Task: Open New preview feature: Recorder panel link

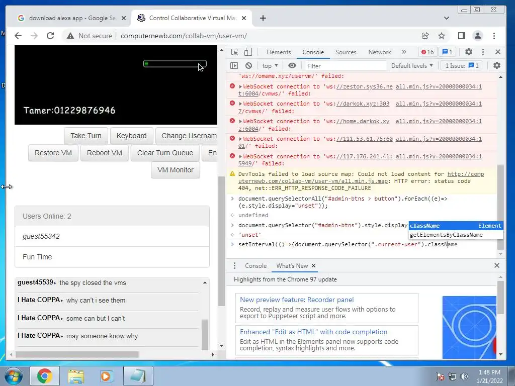Action: coord(297,300)
